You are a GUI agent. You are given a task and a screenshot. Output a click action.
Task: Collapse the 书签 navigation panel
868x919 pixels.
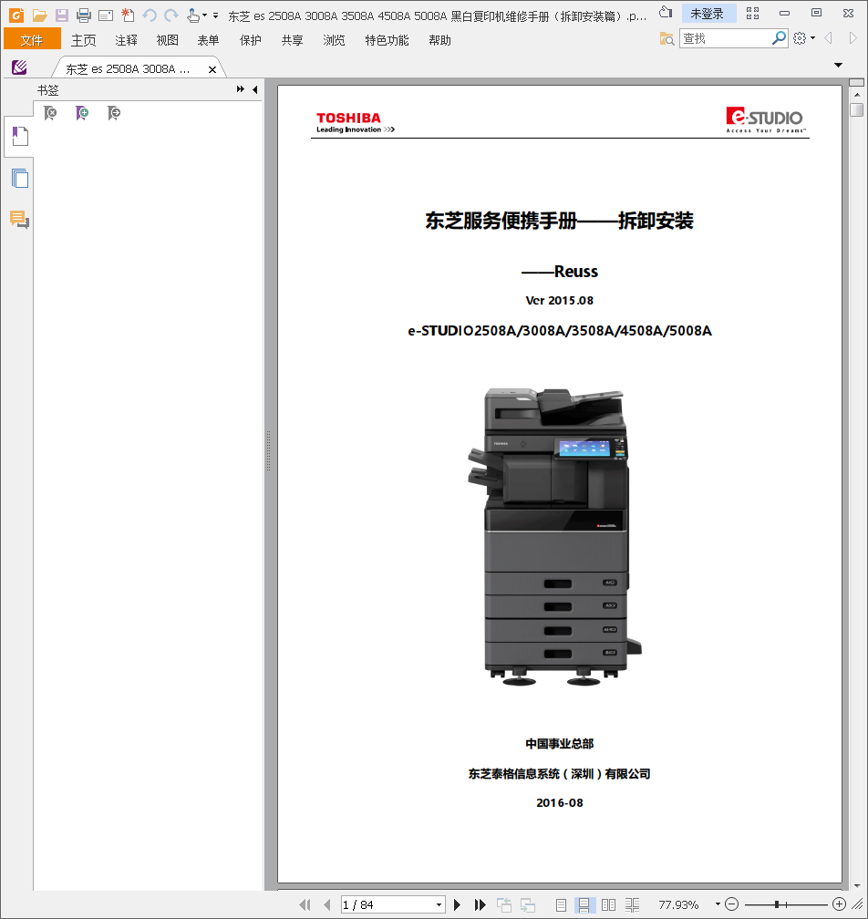pos(255,89)
